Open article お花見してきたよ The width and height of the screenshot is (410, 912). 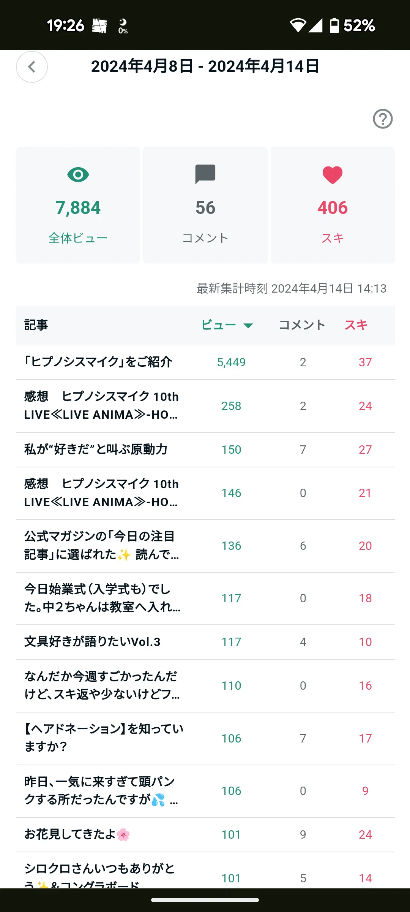click(205, 834)
